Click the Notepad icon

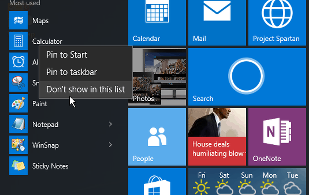point(18,124)
